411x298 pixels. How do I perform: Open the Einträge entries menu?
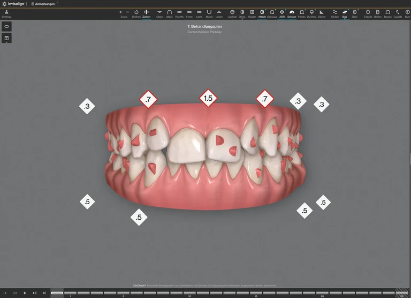point(6,13)
